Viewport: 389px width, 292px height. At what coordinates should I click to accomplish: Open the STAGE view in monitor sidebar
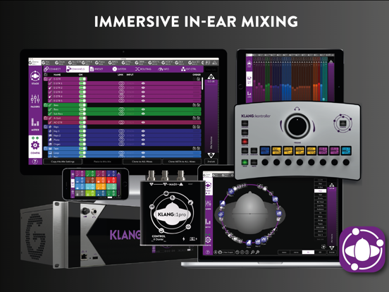(x=35, y=78)
